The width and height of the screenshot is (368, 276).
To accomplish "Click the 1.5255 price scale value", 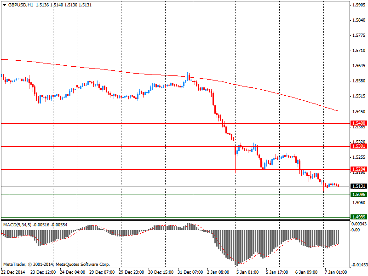I will (359, 157).
